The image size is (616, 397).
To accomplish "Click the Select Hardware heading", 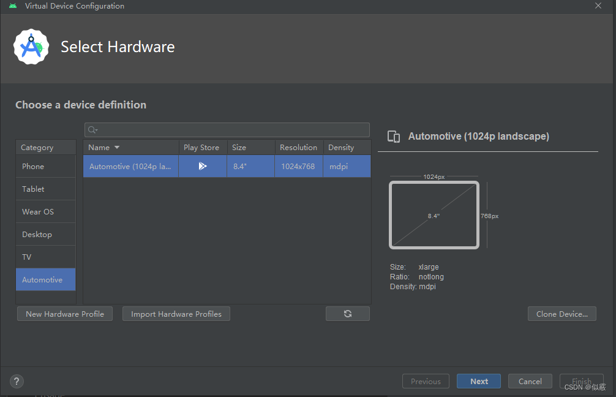I will (118, 47).
